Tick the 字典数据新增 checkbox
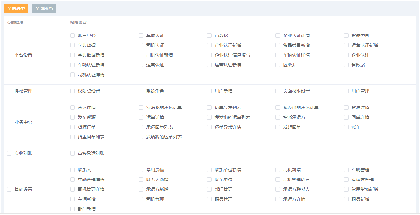 [72, 55]
